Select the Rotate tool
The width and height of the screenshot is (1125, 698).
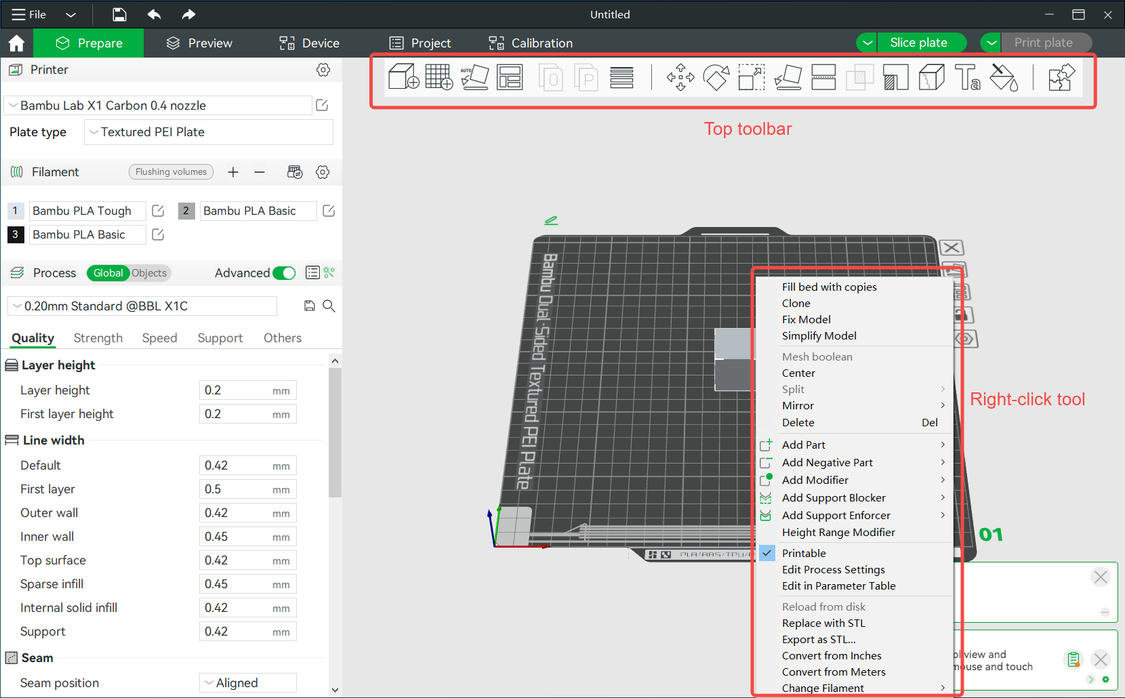pyautogui.click(x=716, y=77)
